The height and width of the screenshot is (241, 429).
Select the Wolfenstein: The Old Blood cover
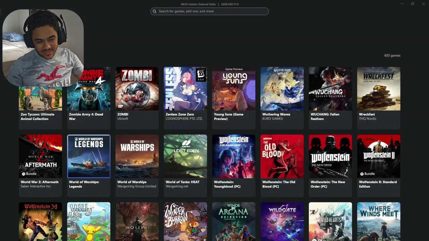282,156
